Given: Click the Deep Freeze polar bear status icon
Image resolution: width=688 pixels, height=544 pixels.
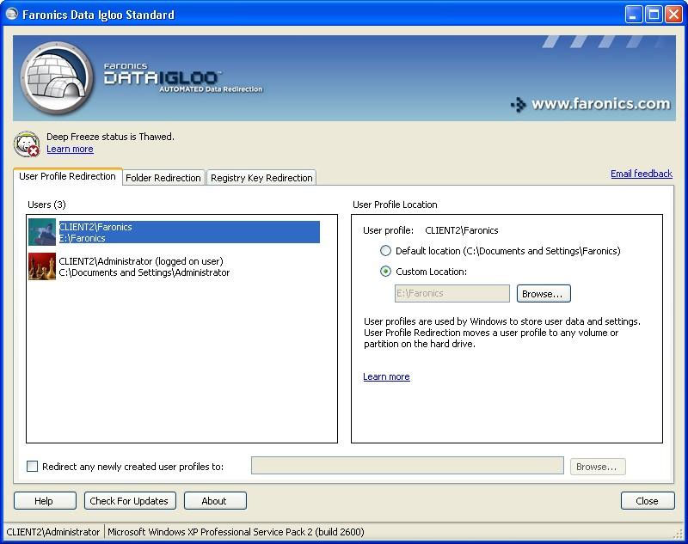Looking at the screenshot, I should click(x=27, y=144).
